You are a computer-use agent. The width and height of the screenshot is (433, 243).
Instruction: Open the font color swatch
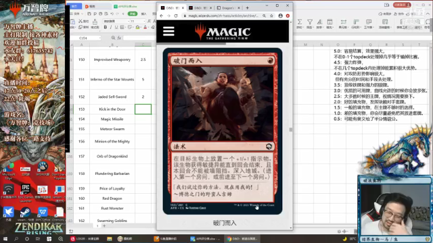click(145, 27)
